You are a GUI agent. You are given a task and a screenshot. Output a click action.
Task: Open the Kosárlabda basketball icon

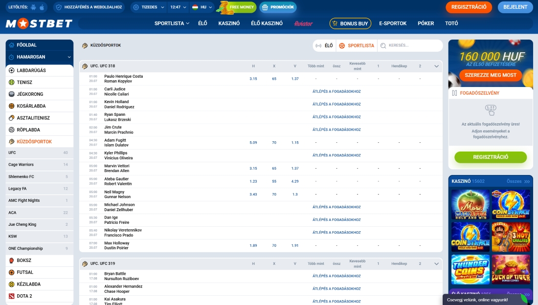pos(11,106)
